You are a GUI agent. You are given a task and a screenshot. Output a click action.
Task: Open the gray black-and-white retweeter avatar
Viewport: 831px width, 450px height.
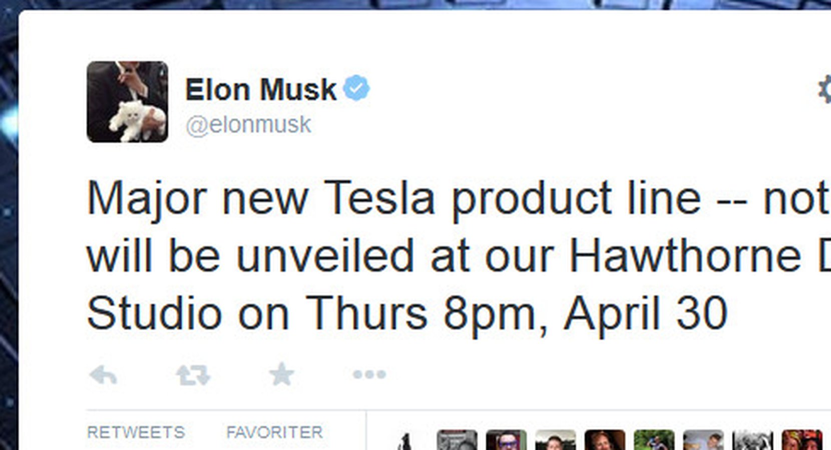tap(457, 440)
